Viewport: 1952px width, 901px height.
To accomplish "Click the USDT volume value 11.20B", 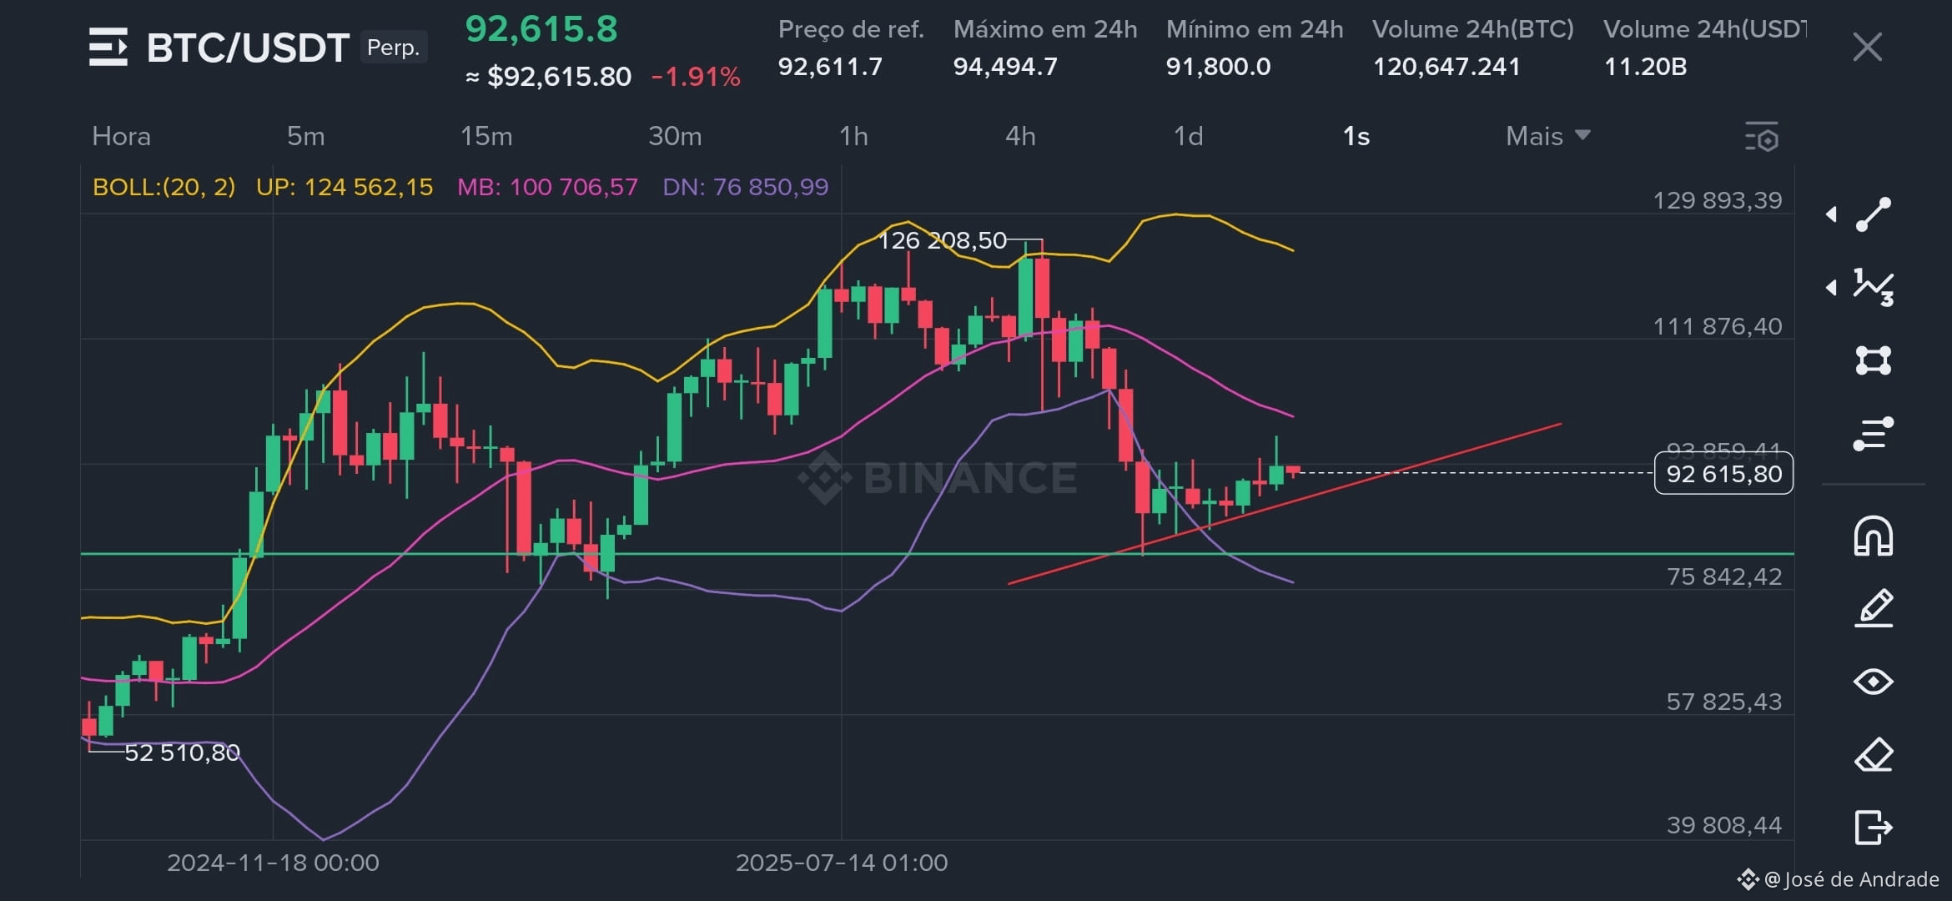I will 1645,66.
